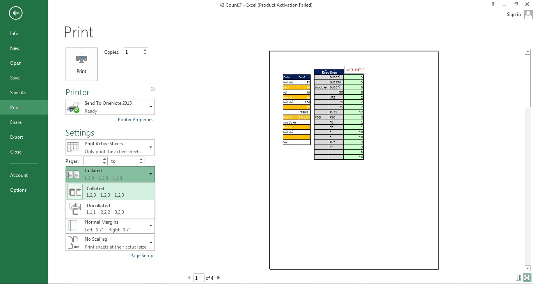533x284 pixels.
Task: Increase Copies with the up spinner
Action: (x=145, y=50)
